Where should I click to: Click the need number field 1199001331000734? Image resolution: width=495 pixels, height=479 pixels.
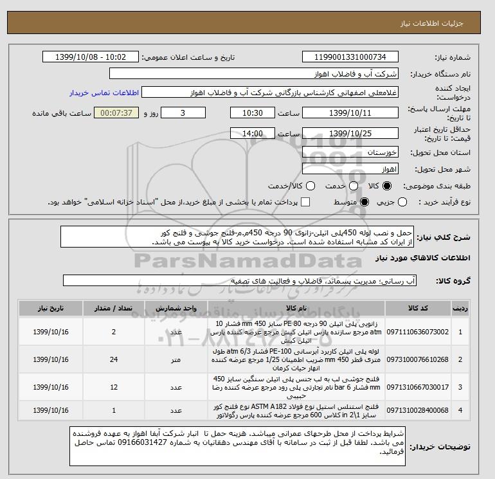pyautogui.click(x=350, y=57)
